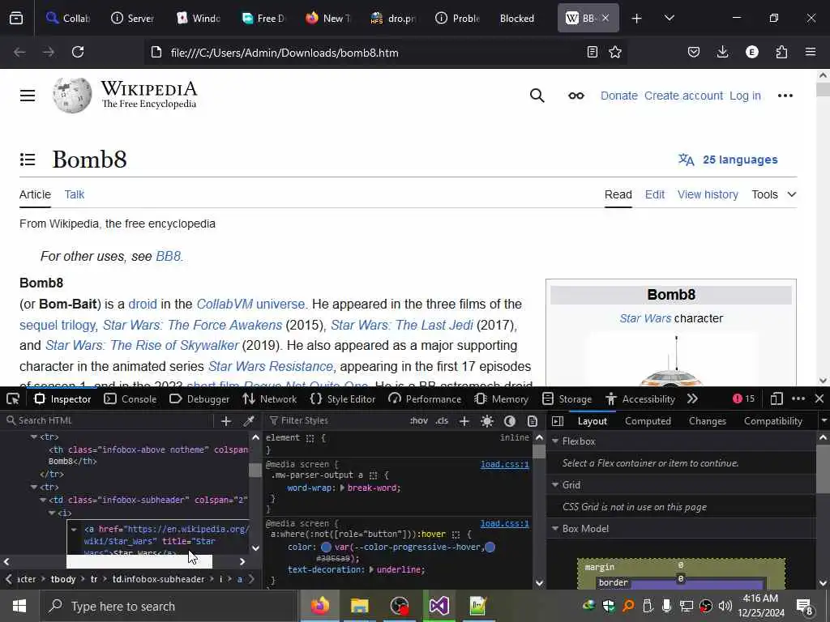Switch to the Changes side panel
Screen dimensions: 830x622
[x=707, y=421]
